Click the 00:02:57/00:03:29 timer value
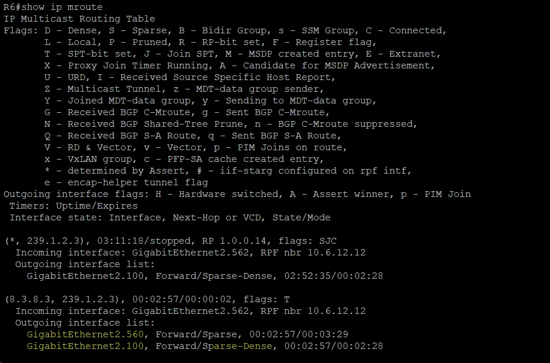This screenshot has height=363, width=550. 299,334
